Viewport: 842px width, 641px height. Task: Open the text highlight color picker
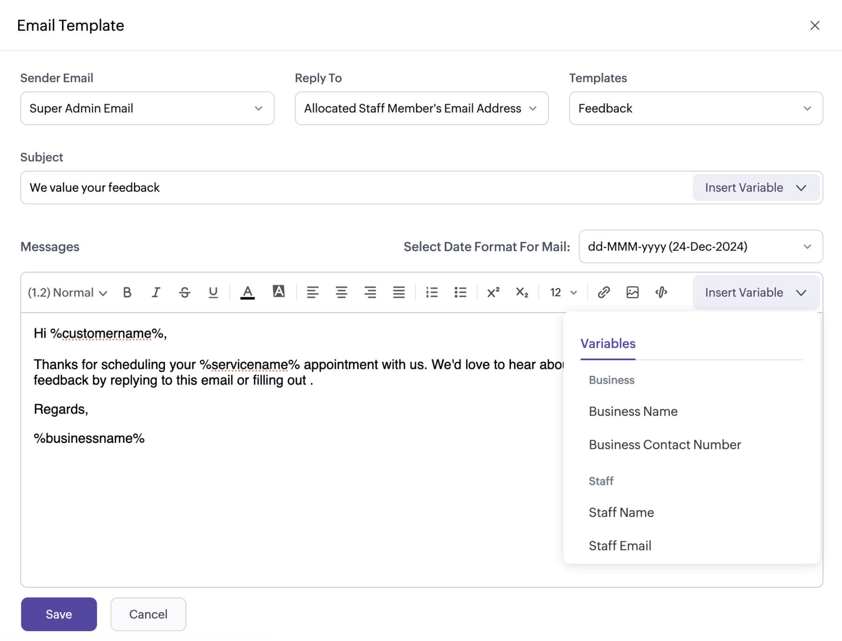pyautogui.click(x=278, y=292)
